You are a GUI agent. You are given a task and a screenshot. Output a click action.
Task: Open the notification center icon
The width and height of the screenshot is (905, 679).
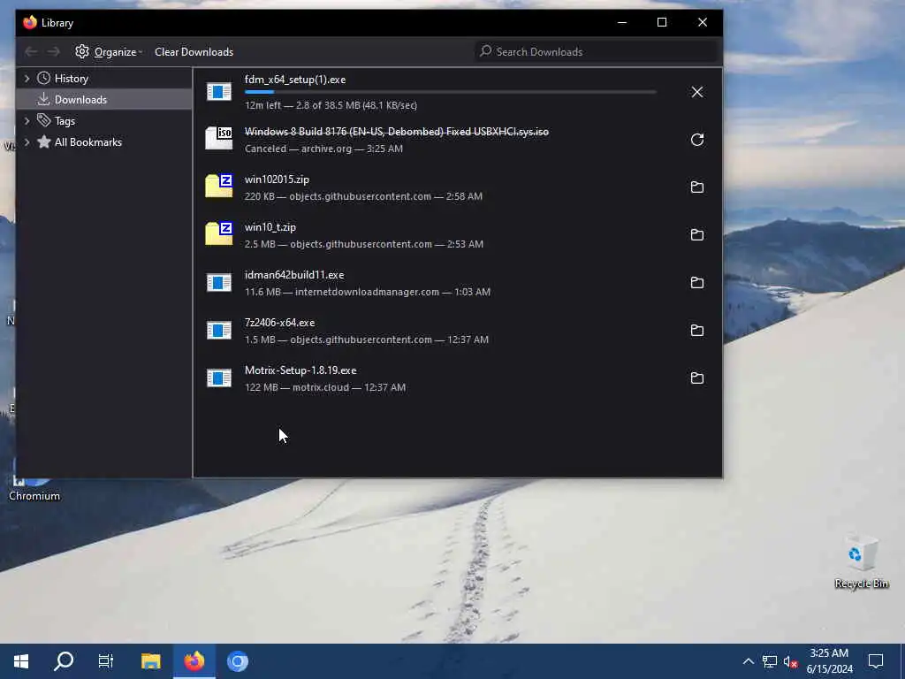click(876, 661)
